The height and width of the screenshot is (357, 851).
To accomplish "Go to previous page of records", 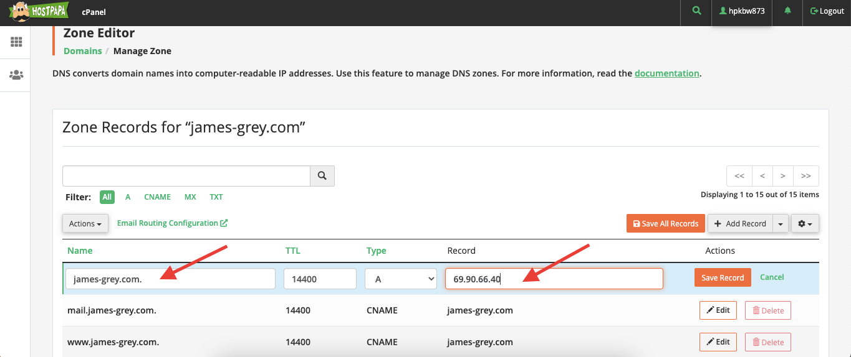I will click(762, 176).
